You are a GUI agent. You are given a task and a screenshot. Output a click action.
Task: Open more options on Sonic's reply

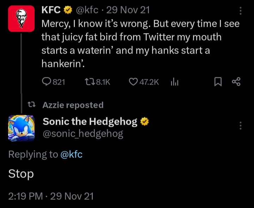coord(241,126)
